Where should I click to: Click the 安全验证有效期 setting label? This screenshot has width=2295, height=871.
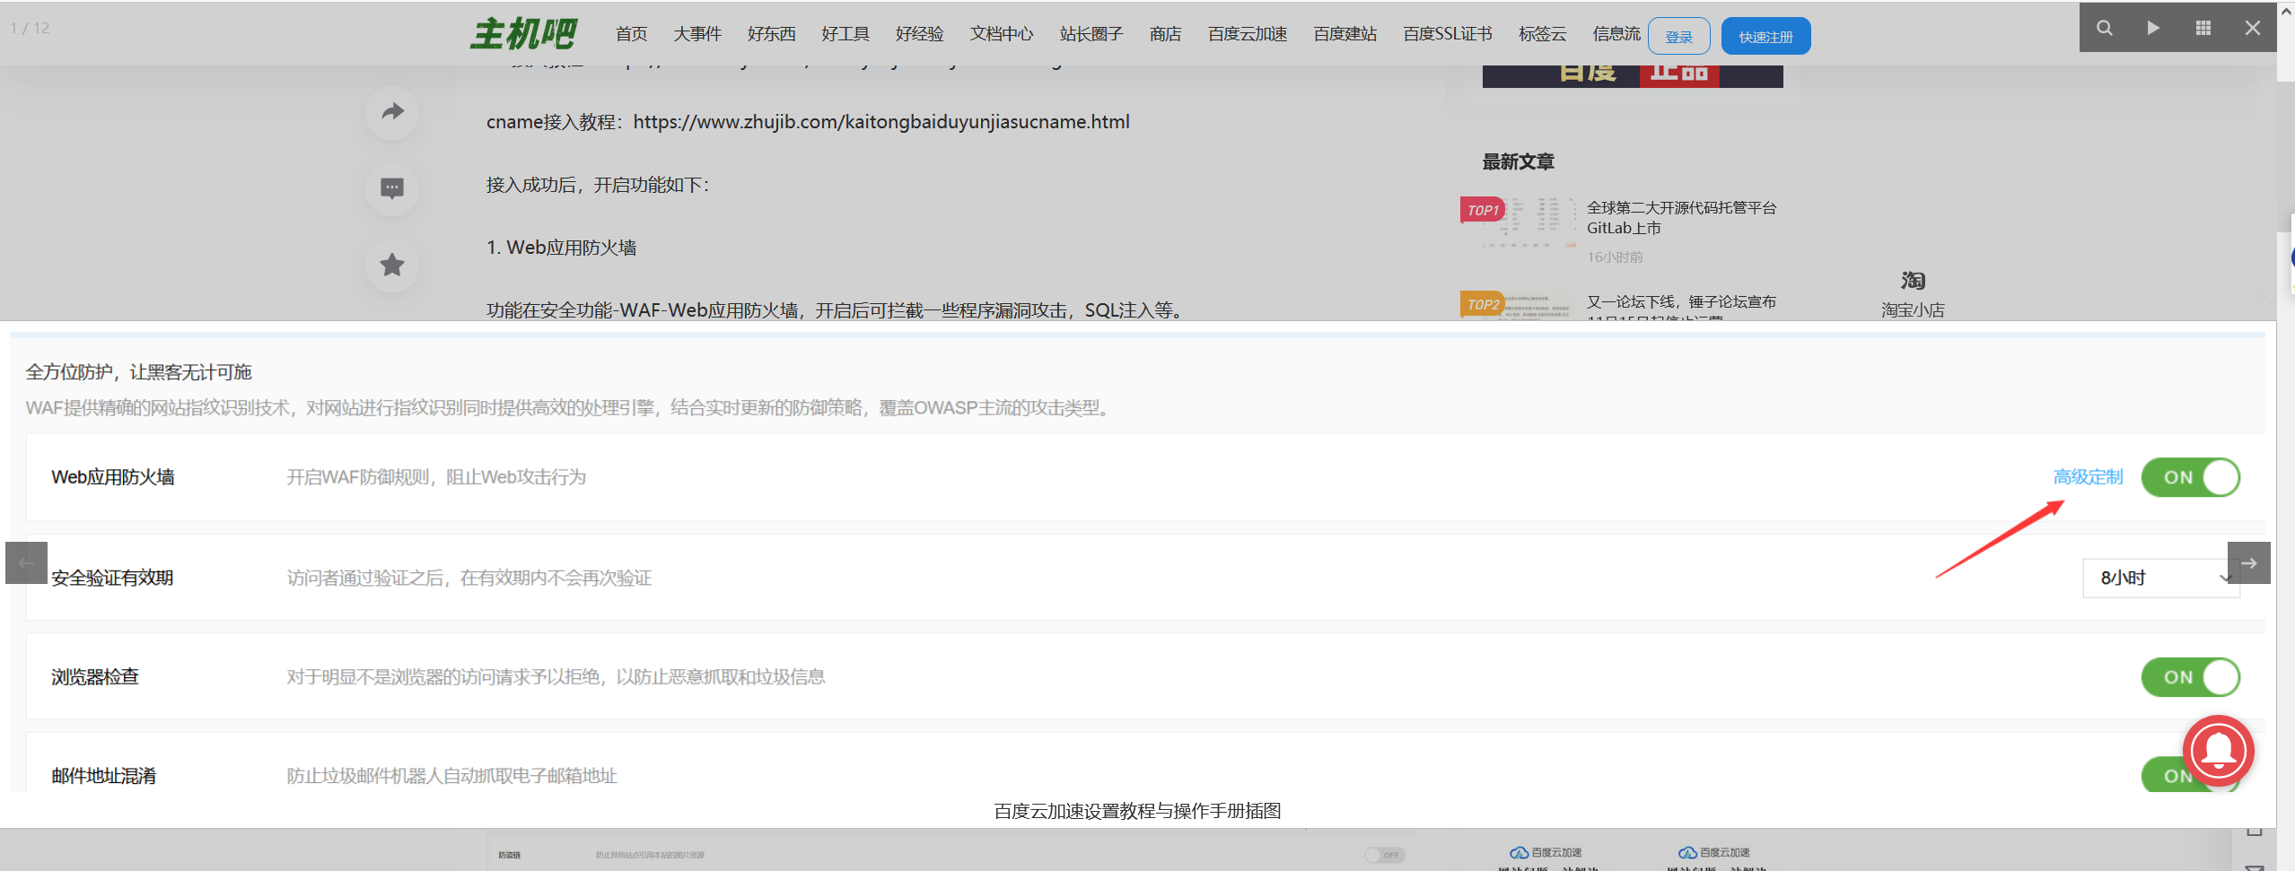coord(112,578)
